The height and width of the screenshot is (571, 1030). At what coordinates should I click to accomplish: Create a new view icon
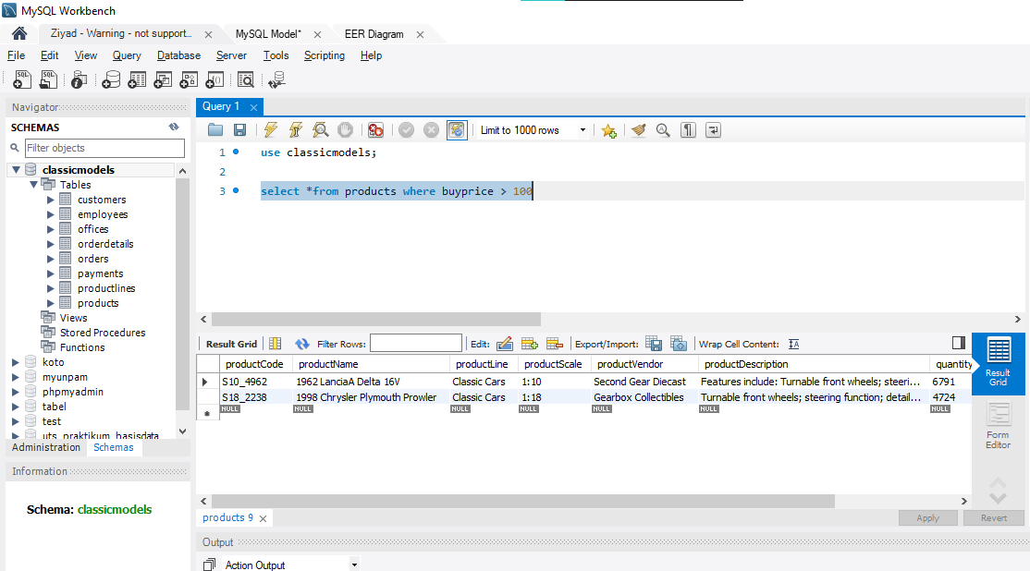[x=162, y=80]
